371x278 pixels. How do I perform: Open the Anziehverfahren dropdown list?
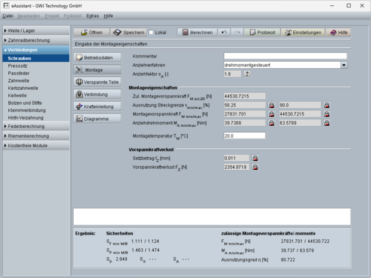pyautogui.click(x=344, y=65)
